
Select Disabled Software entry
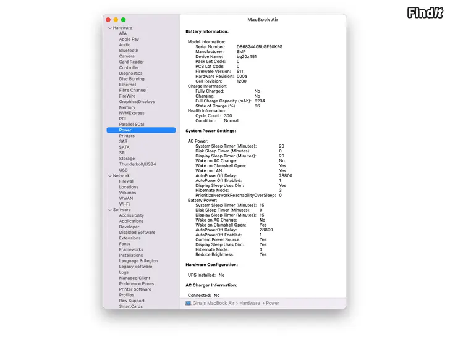pyautogui.click(x=137, y=233)
